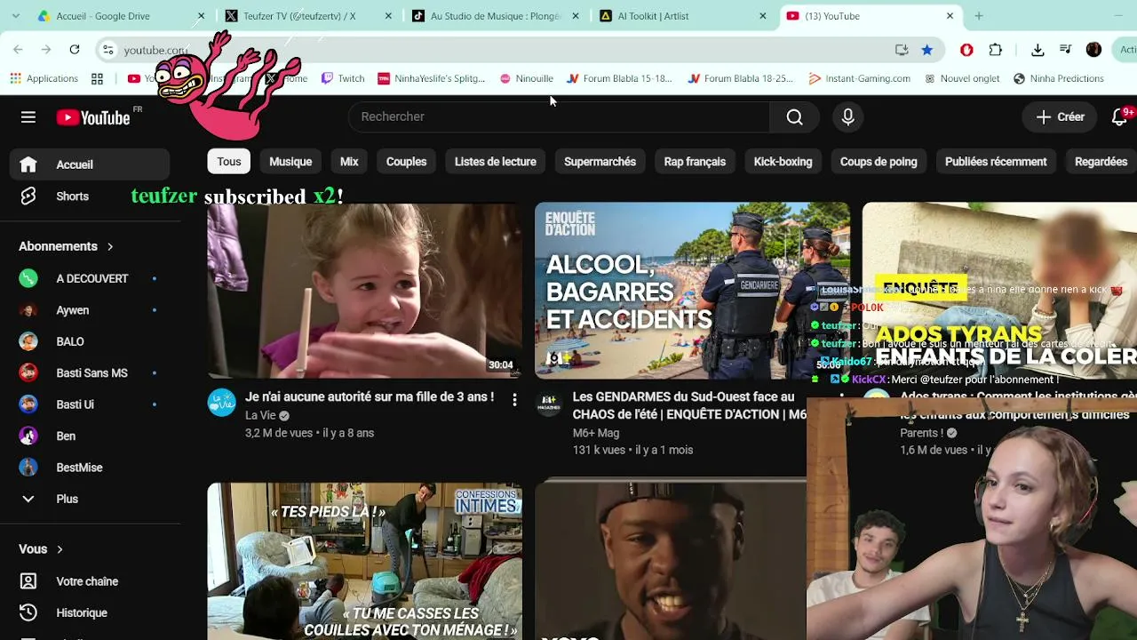Open the YouTube guide hamburger menu

[28, 117]
